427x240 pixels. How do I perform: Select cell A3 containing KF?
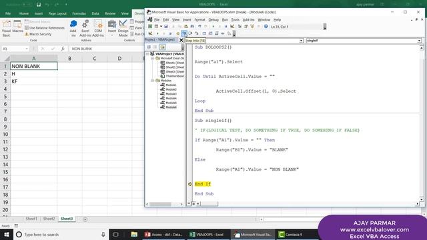click(x=34, y=81)
